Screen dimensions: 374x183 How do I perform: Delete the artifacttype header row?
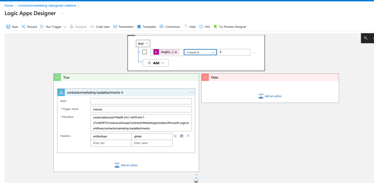[175, 136]
